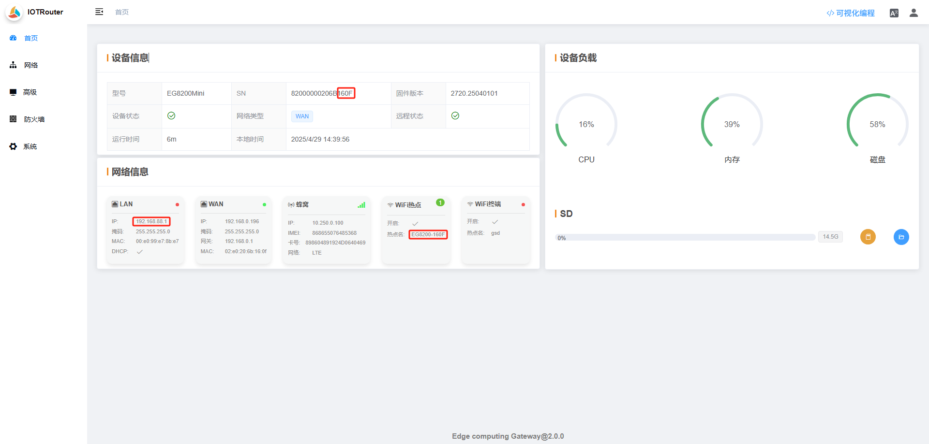Click the remote status green check icon

click(455, 116)
